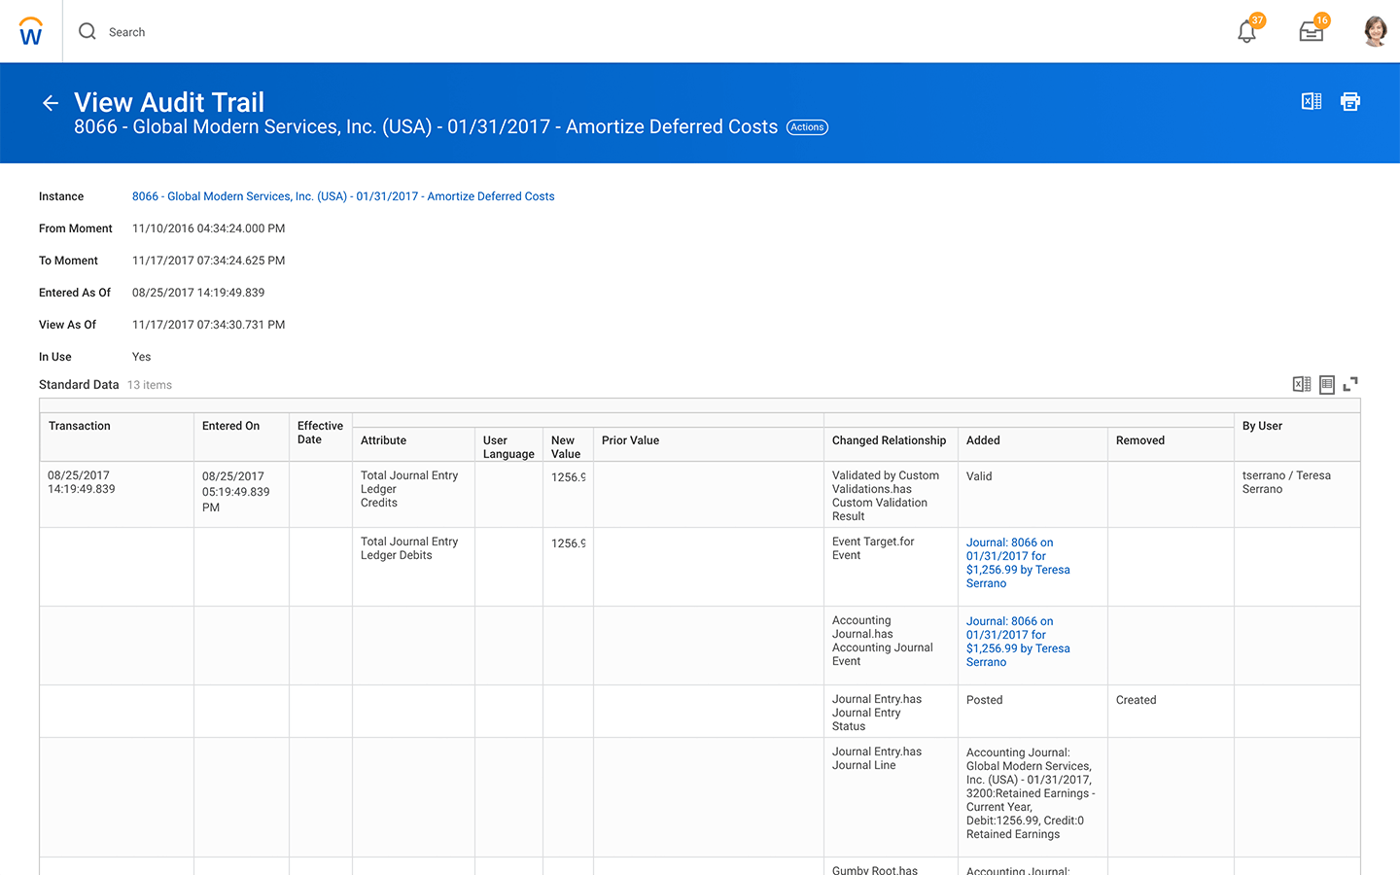Go back using the arrow icon
This screenshot has height=875, width=1400.
[51, 103]
